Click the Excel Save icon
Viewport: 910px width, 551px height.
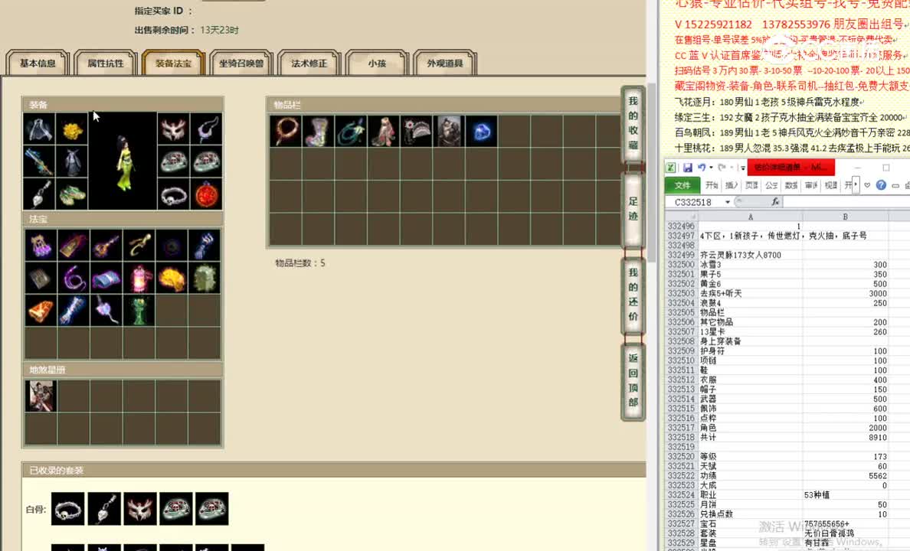point(689,166)
